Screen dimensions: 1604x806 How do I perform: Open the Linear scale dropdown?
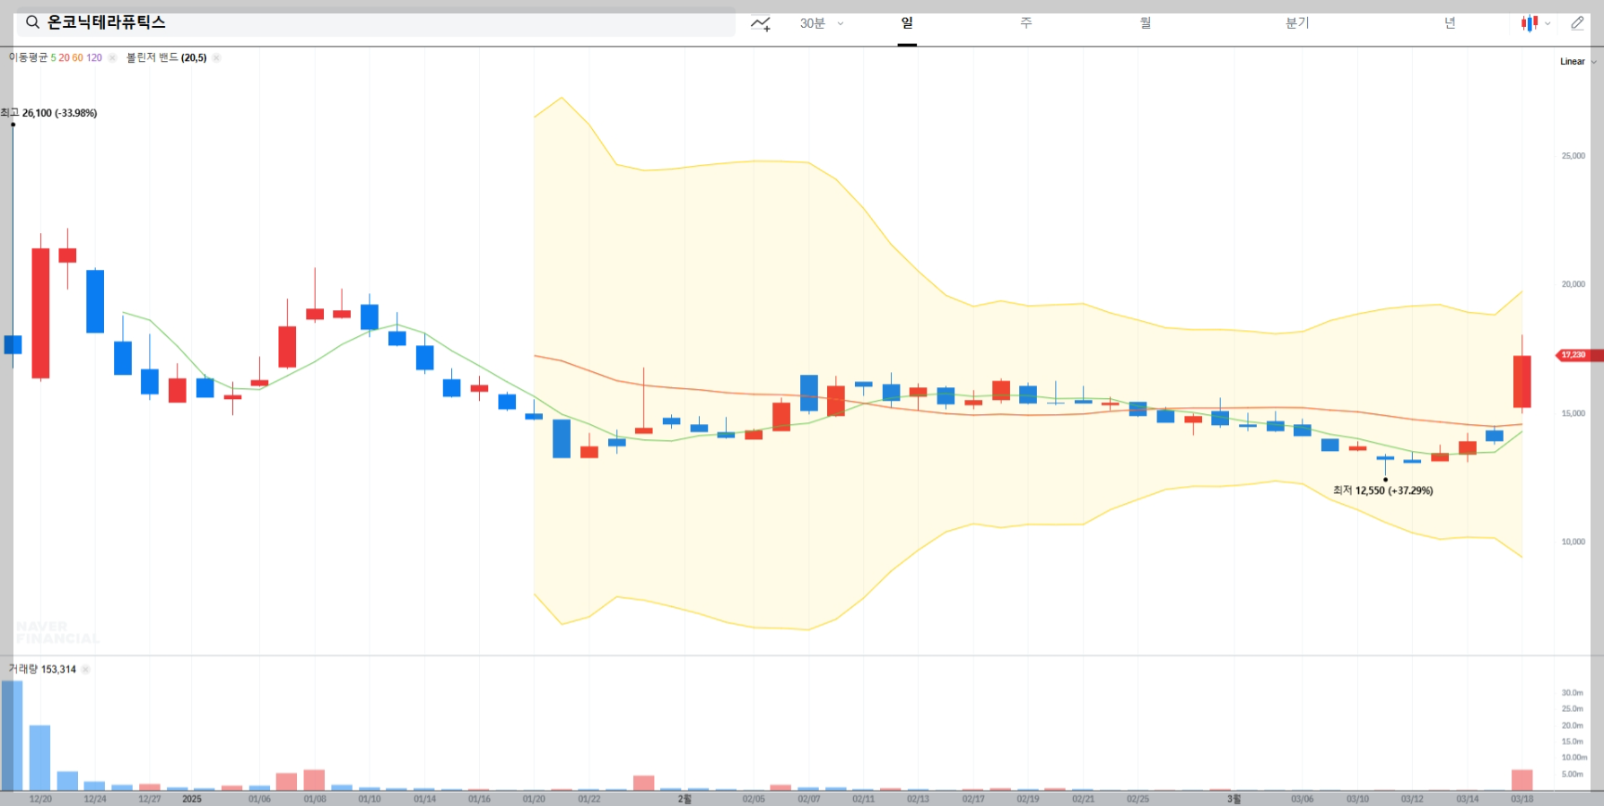coord(1578,62)
